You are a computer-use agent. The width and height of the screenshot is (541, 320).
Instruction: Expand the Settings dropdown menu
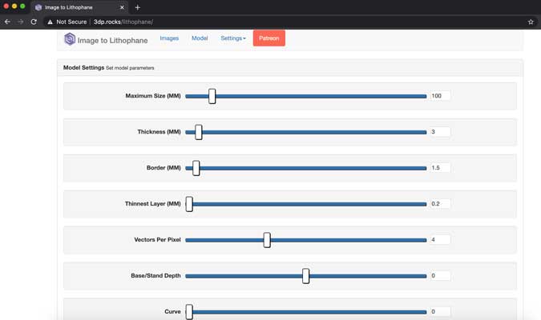point(233,38)
